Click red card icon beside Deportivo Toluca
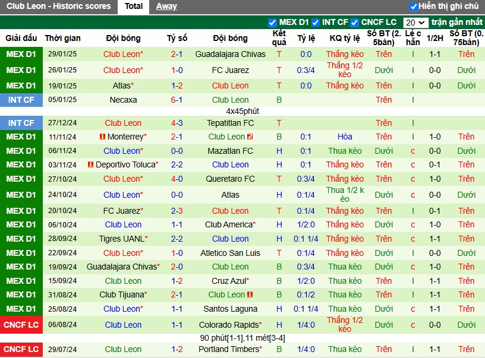The height and width of the screenshot is (358, 485). [x=90, y=164]
